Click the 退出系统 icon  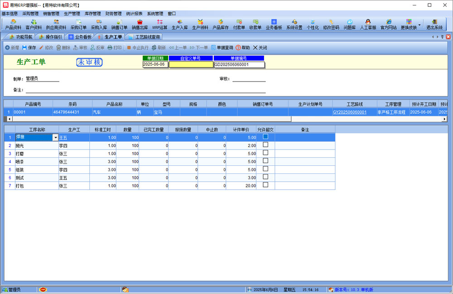(434, 24)
